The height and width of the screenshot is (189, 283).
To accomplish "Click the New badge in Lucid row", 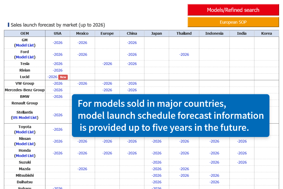I will 63,77.
